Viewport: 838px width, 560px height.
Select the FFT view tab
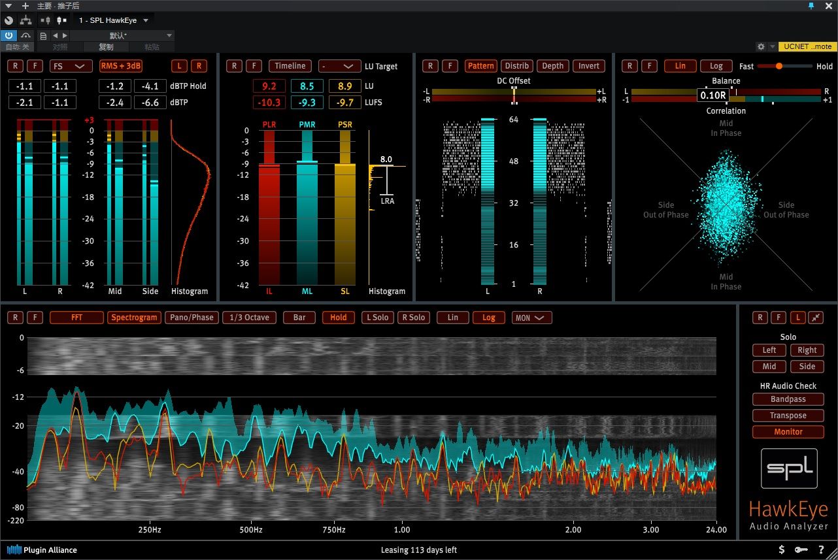coord(76,318)
